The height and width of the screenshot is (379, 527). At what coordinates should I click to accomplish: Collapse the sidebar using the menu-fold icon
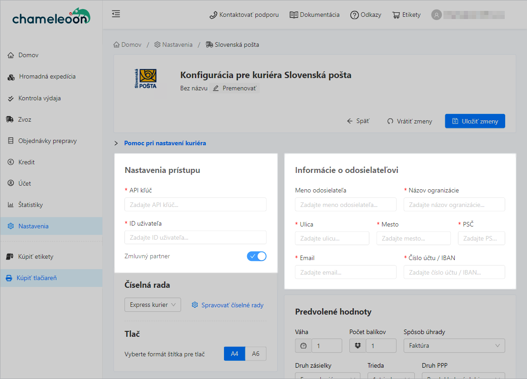[116, 14]
